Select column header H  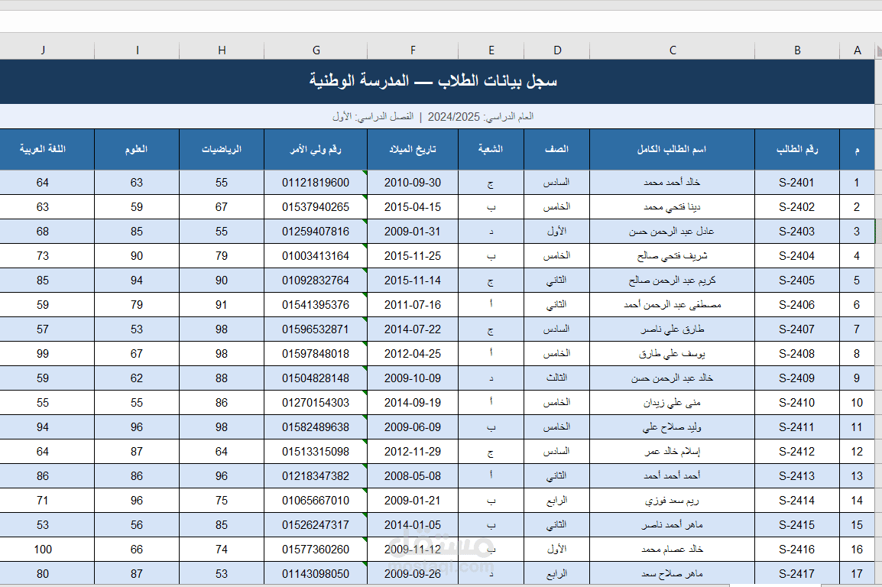click(x=222, y=50)
